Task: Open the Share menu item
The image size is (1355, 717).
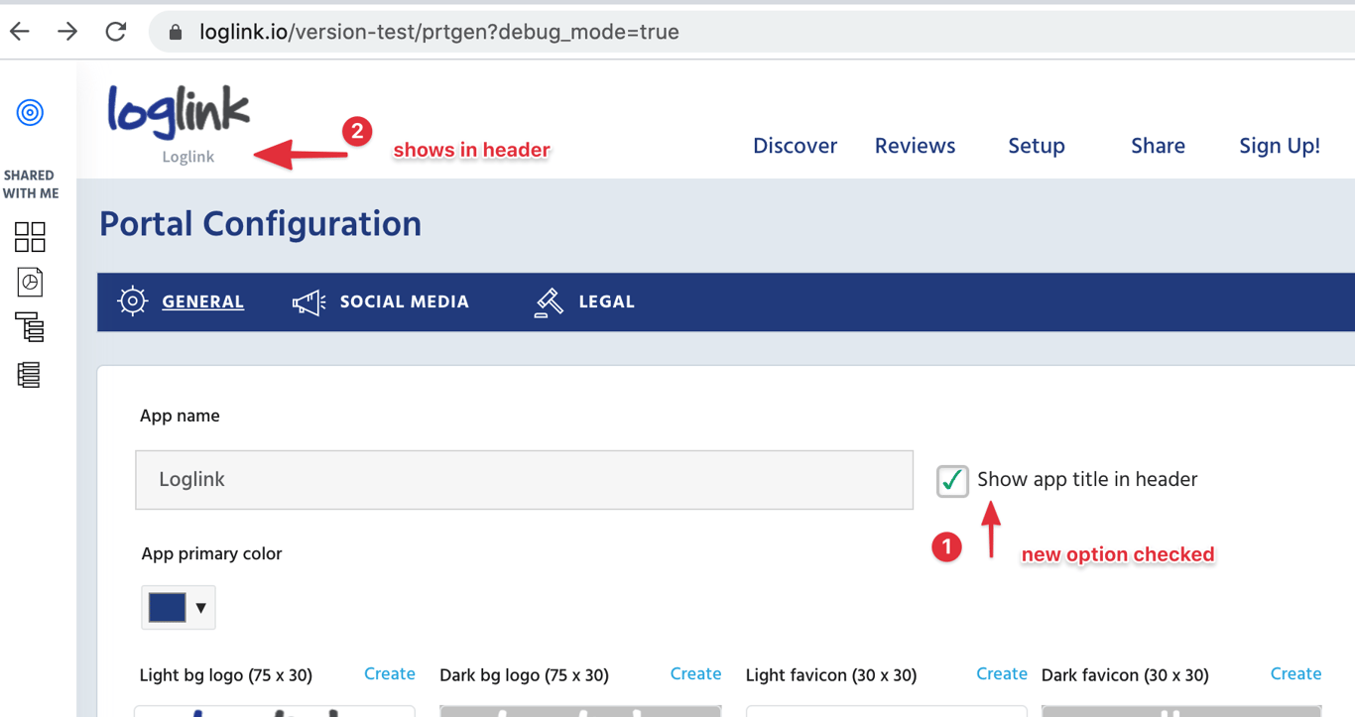Action: coord(1158,146)
